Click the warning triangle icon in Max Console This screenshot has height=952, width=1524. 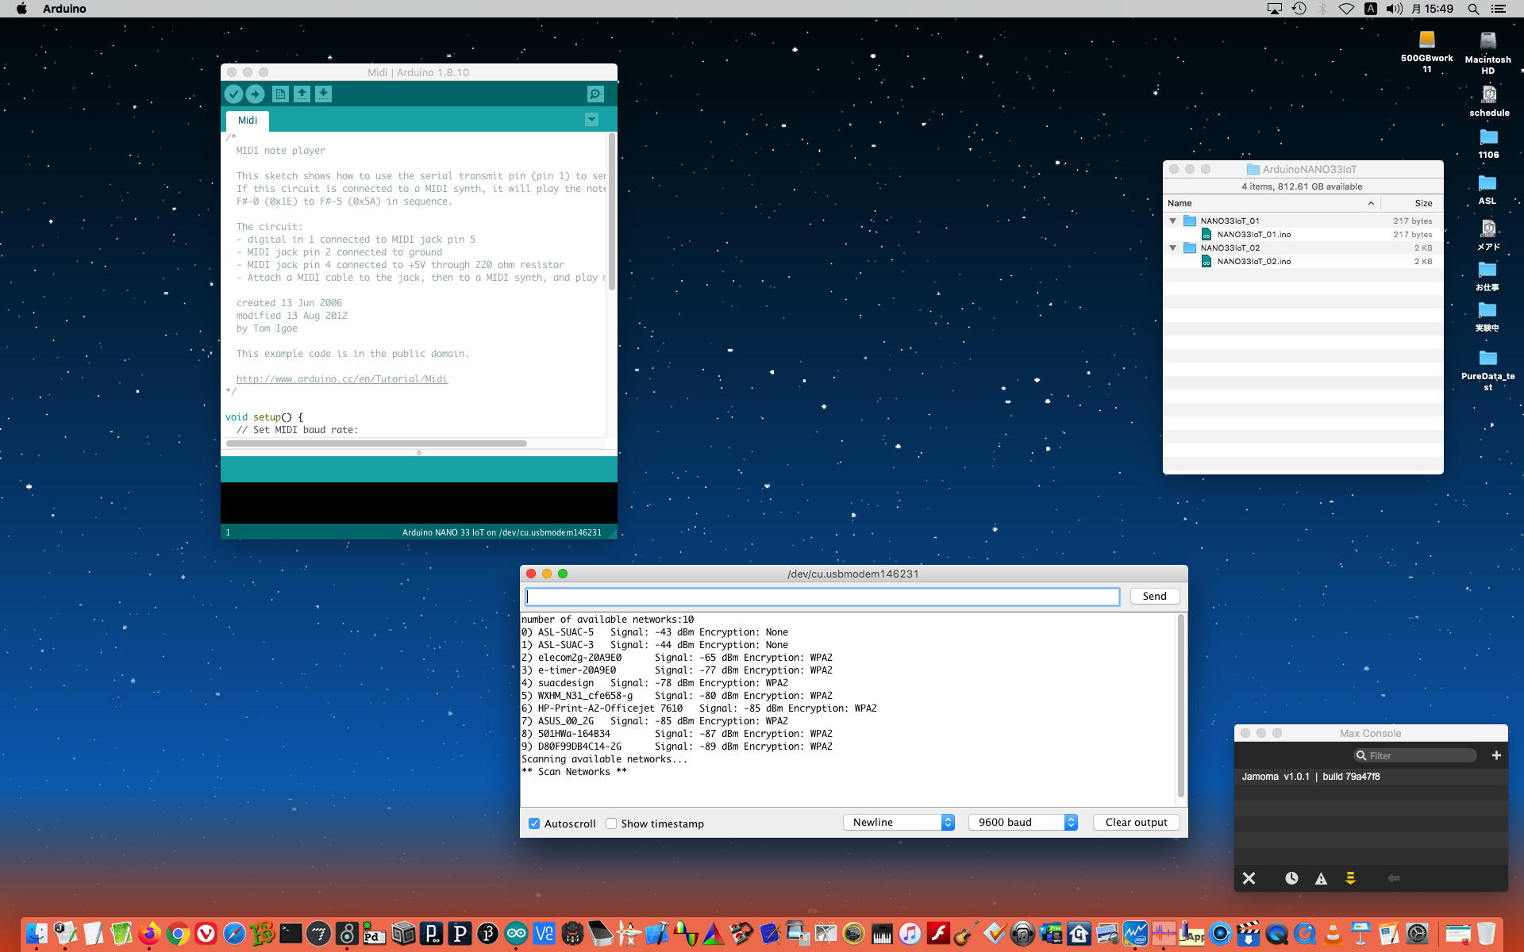pyautogui.click(x=1321, y=878)
